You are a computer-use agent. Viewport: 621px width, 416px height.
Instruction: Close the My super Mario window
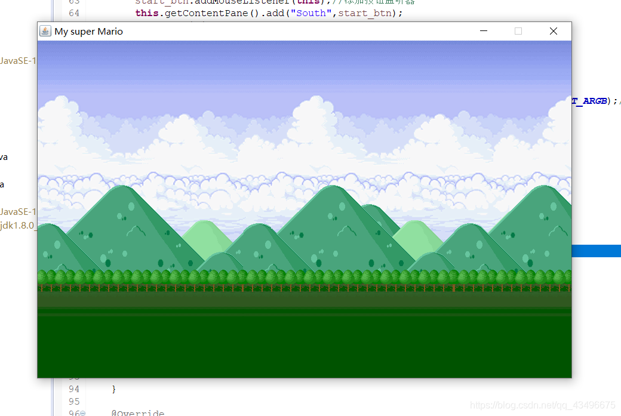point(554,31)
